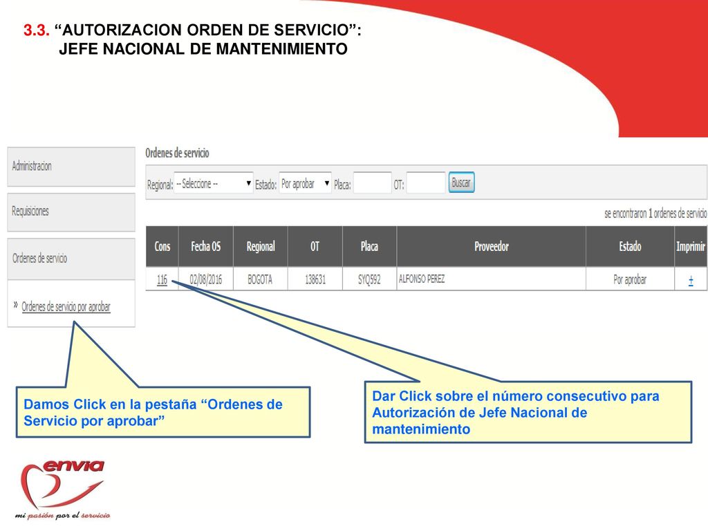Click the OT column header
This screenshot has height=531, width=708.
coord(315,247)
